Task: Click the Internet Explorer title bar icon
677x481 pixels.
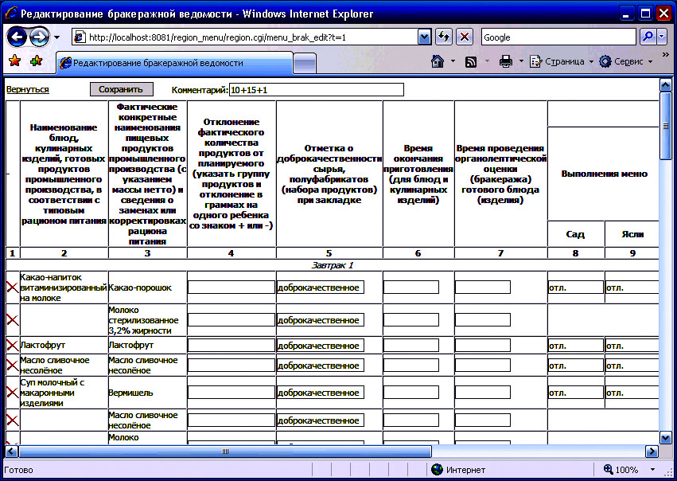Action: [11, 14]
